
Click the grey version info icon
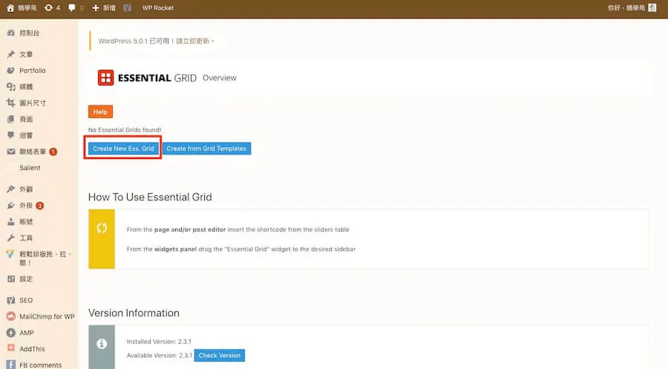(102, 344)
